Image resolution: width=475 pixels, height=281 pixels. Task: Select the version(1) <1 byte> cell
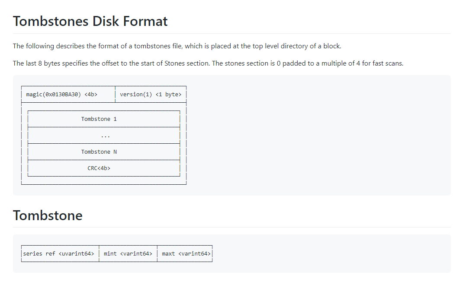(151, 94)
